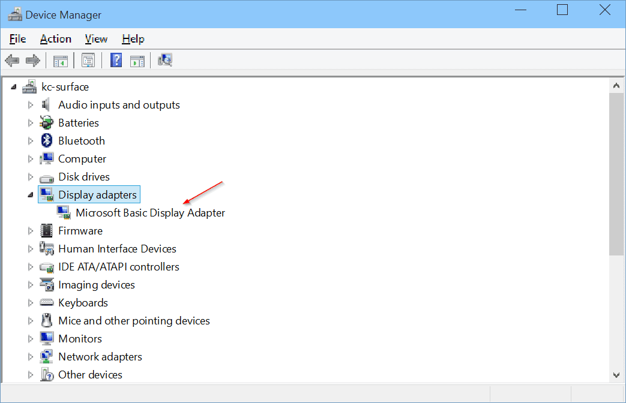Click the Audio inputs and outputs speaker icon
Screen dimensions: 626x403
point(46,105)
